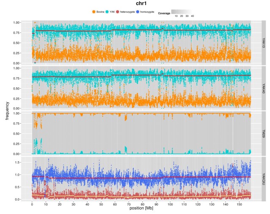Image resolution: width=270 pixels, height=214 pixels.
Task: Click the blue homozygote legend dot
Action: click(x=138, y=12)
